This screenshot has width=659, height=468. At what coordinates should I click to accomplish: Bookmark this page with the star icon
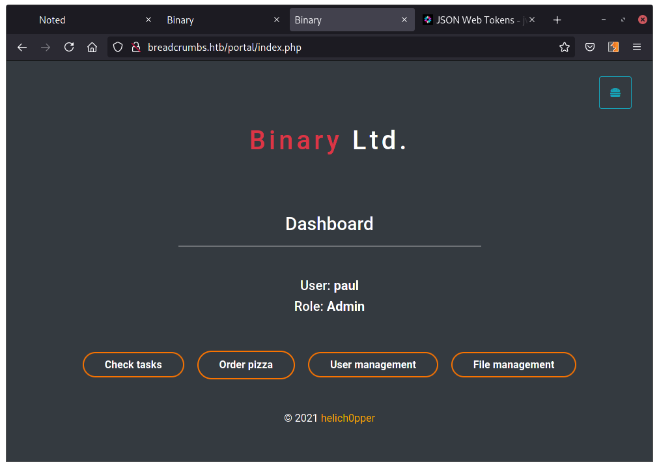(565, 47)
